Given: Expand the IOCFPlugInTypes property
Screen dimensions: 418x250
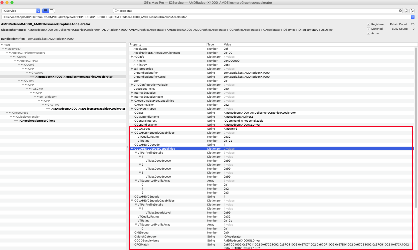Looking at the screenshot, I should click(x=132, y=109).
